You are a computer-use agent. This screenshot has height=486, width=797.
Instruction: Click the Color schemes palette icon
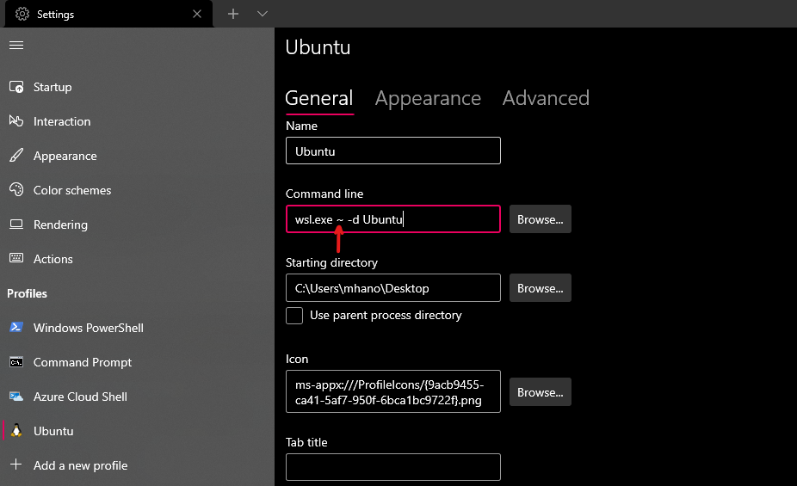tap(16, 190)
